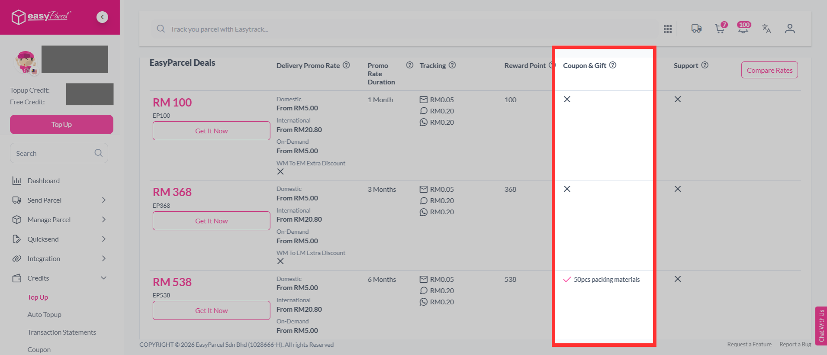The width and height of the screenshot is (827, 355).
Task: Click the Quicksend icon
Action: [x=17, y=239]
